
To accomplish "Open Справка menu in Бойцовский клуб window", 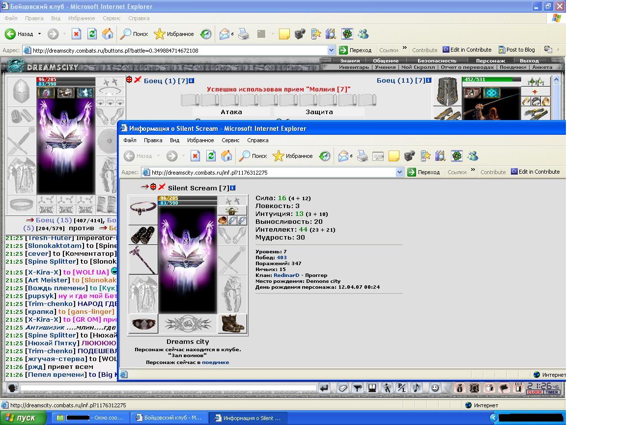I will [139, 18].
